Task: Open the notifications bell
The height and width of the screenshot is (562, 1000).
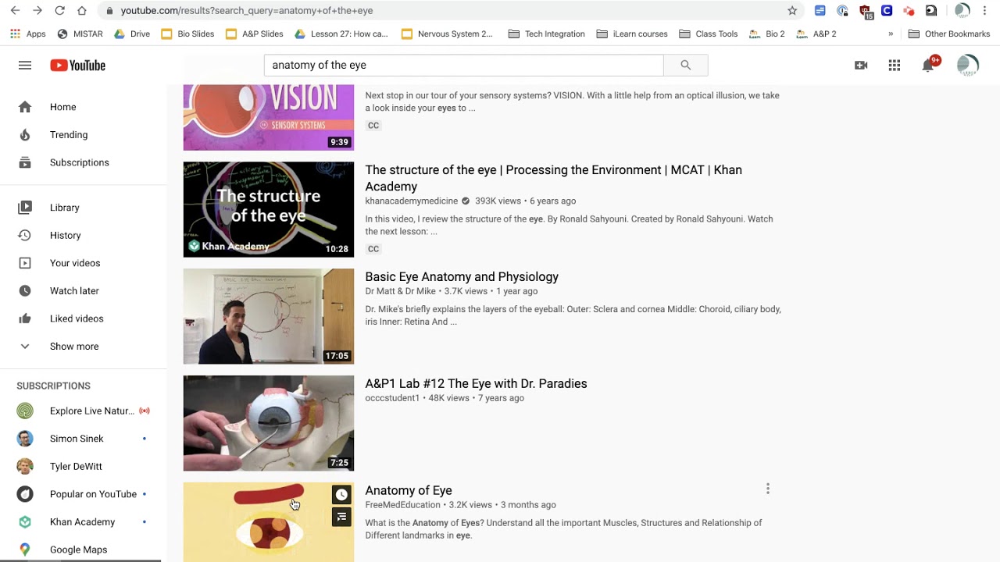Action: 928,66
